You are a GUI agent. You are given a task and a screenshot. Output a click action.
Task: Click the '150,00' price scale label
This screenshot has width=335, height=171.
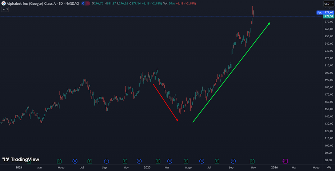(x=329, y=109)
